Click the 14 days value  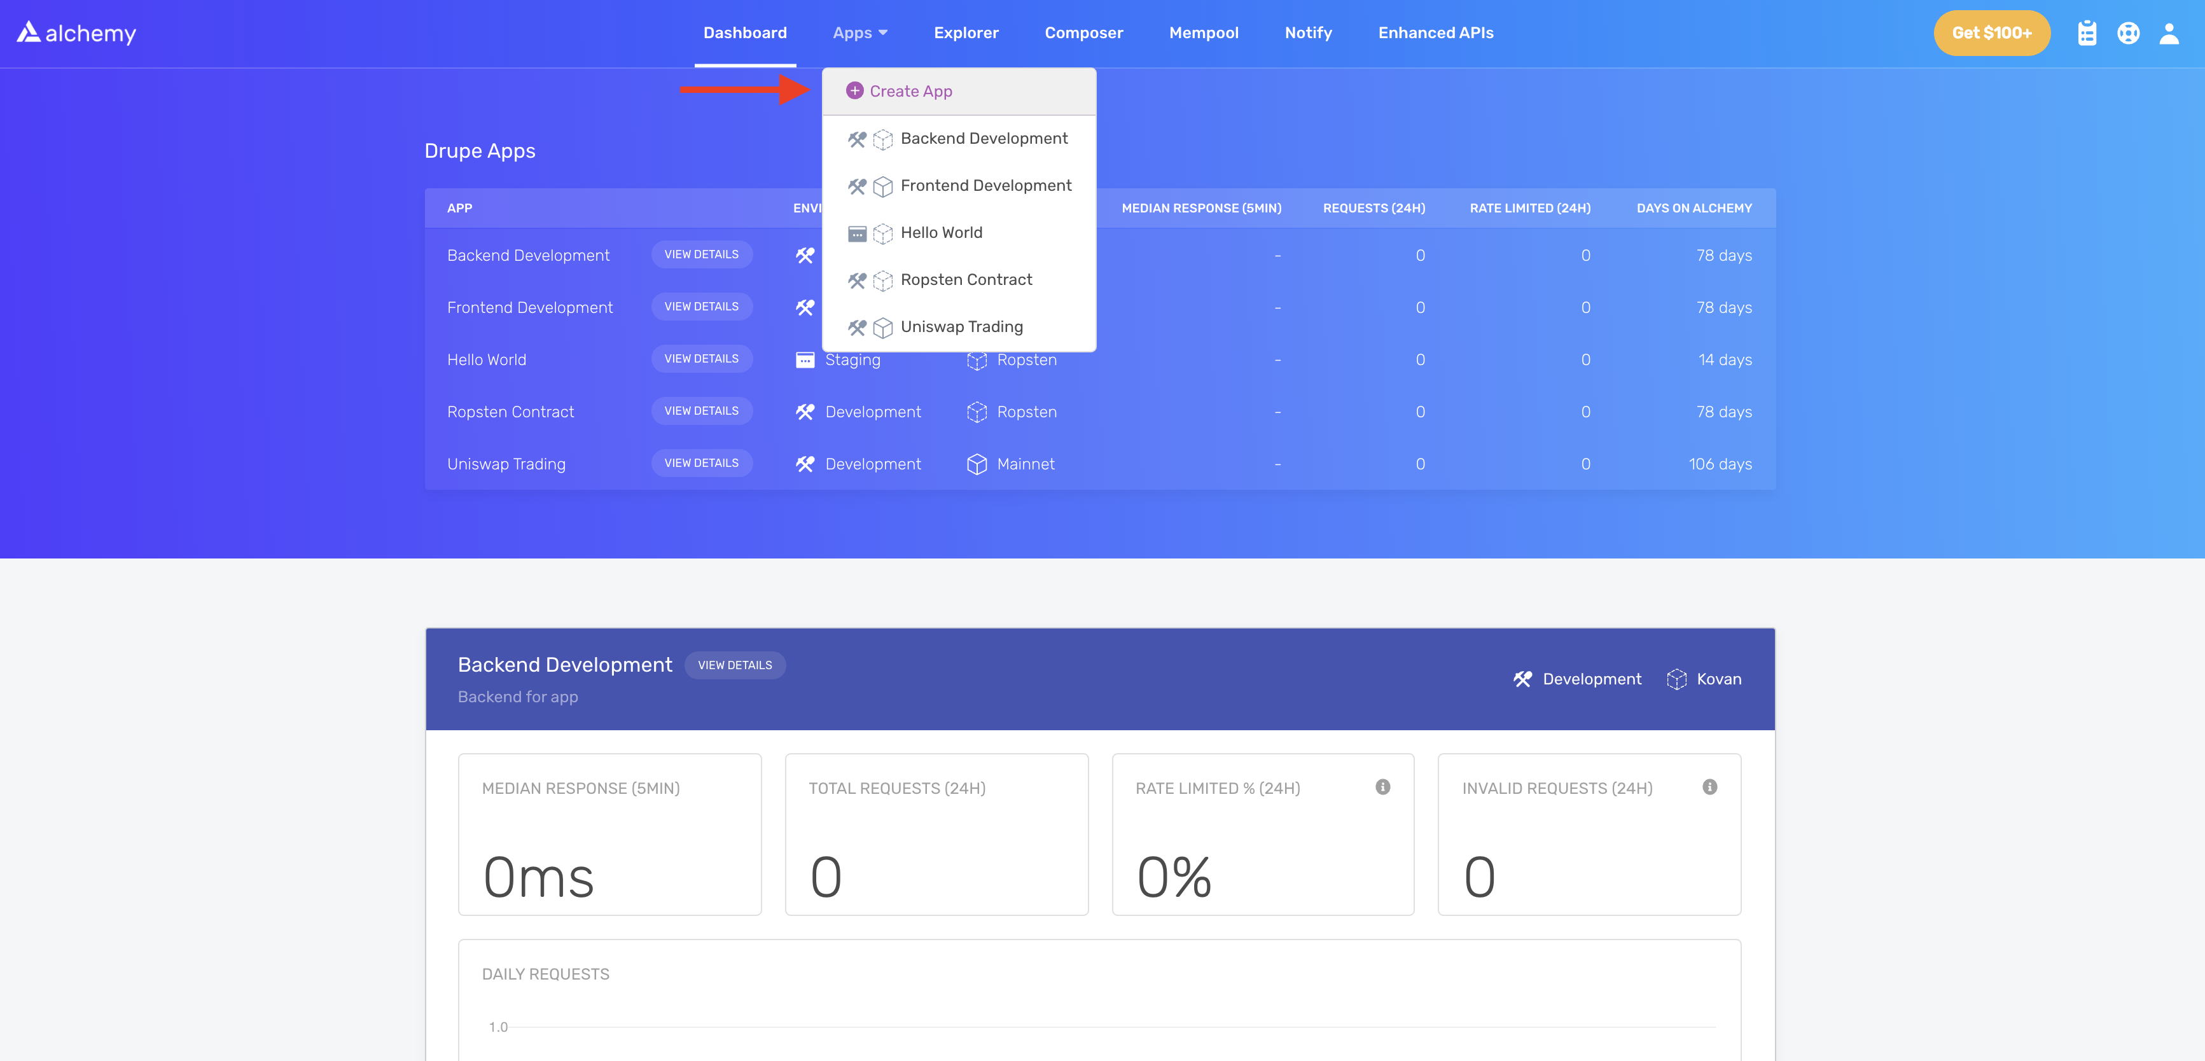tap(1725, 360)
